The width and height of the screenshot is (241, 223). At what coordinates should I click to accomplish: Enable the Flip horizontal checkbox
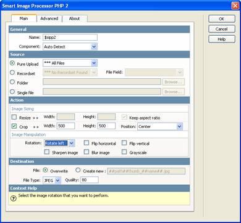tap(87, 143)
